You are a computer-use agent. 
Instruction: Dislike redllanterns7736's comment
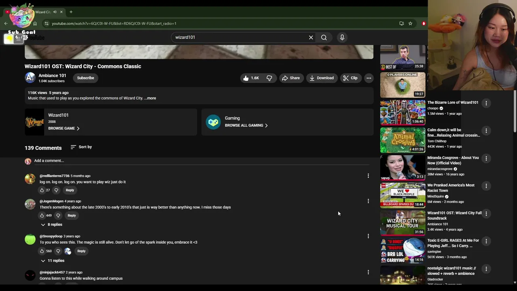(x=57, y=190)
